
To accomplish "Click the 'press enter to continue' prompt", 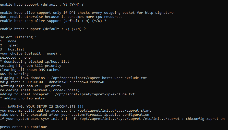I will 23,127.
